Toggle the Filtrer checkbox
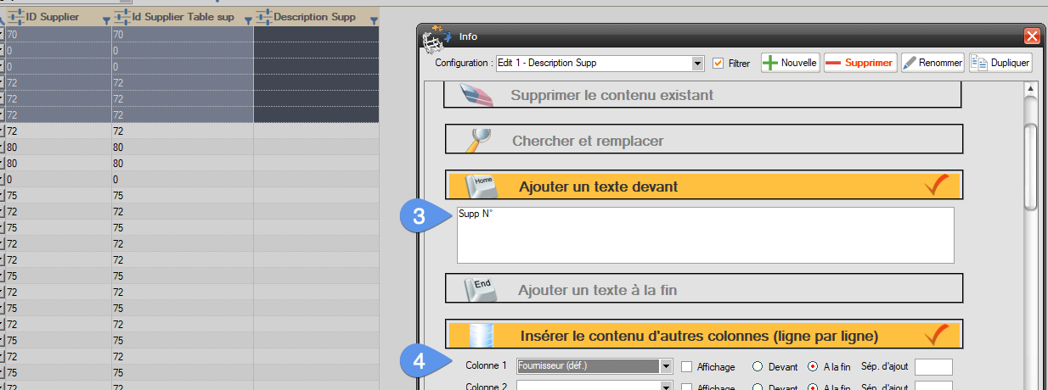The image size is (1048, 390). [x=718, y=64]
